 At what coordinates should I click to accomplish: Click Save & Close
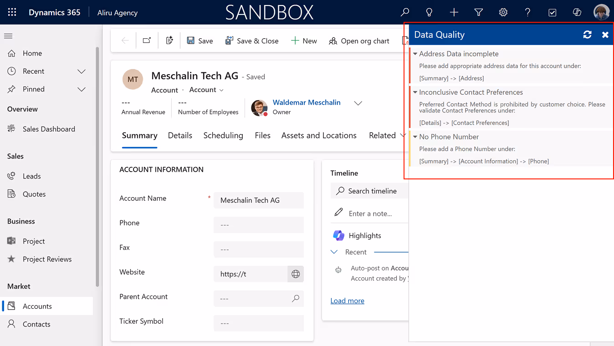251,41
